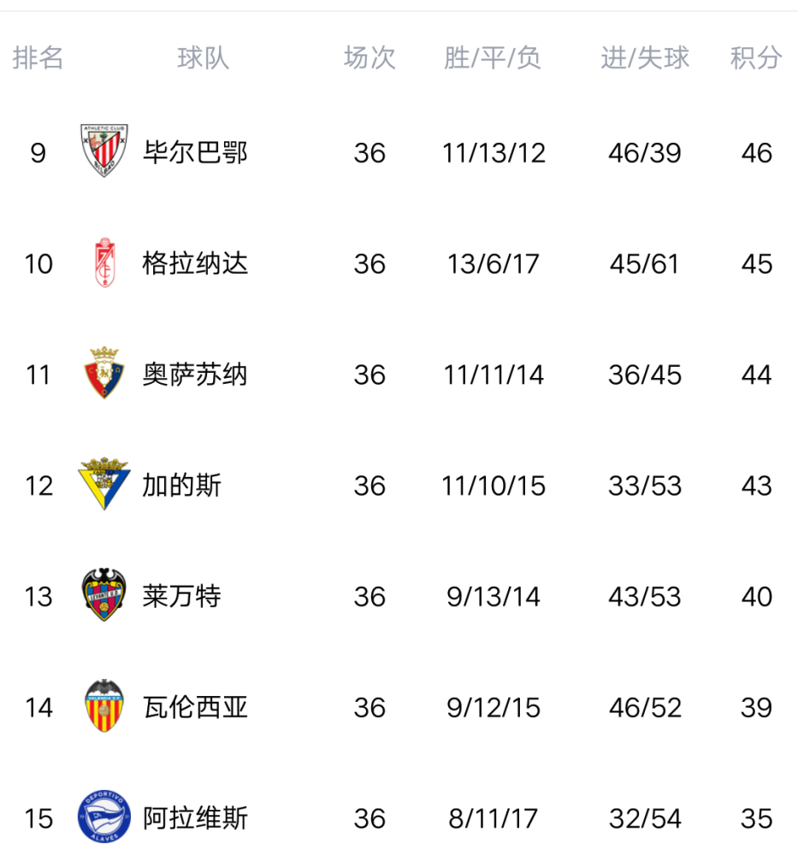Screen dimensions: 798x855
Task: Click the 胜/平/负 column header
Action: pyautogui.click(x=493, y=58)
